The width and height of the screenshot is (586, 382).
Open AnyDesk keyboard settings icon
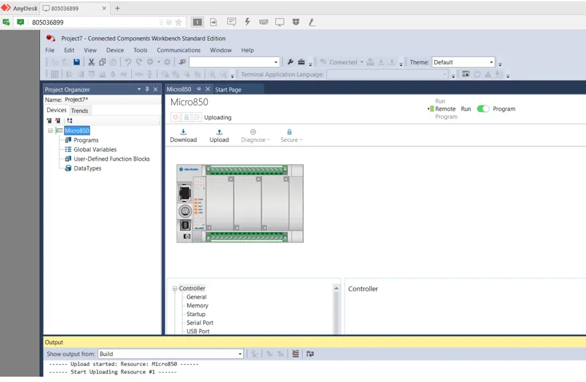coord(264,22)
